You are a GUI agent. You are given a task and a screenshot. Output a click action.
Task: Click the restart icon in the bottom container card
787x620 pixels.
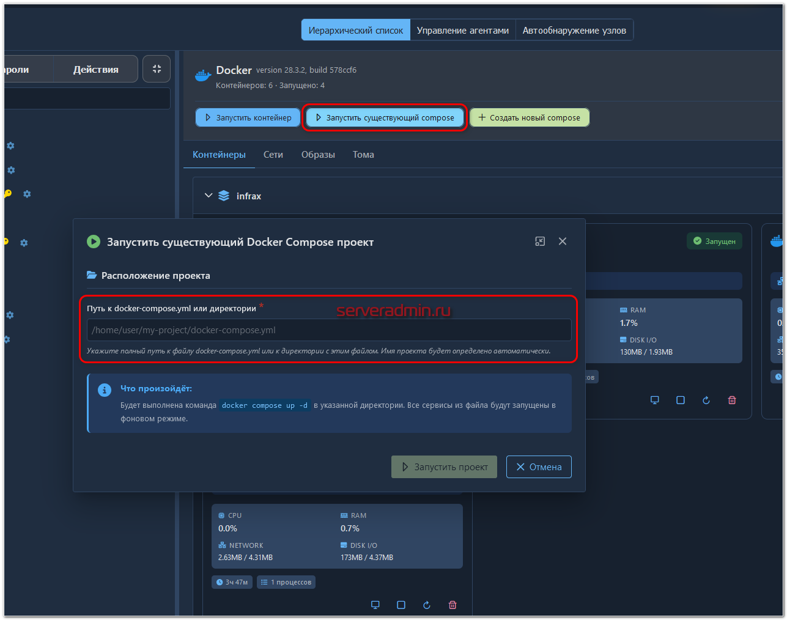coord(427,605)
